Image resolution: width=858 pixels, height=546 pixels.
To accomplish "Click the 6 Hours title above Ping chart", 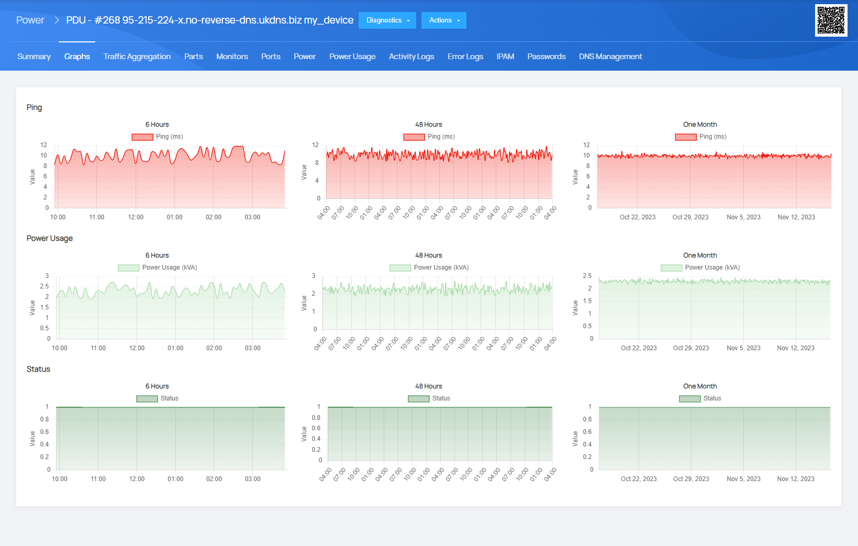I will [x=157, y=125].
